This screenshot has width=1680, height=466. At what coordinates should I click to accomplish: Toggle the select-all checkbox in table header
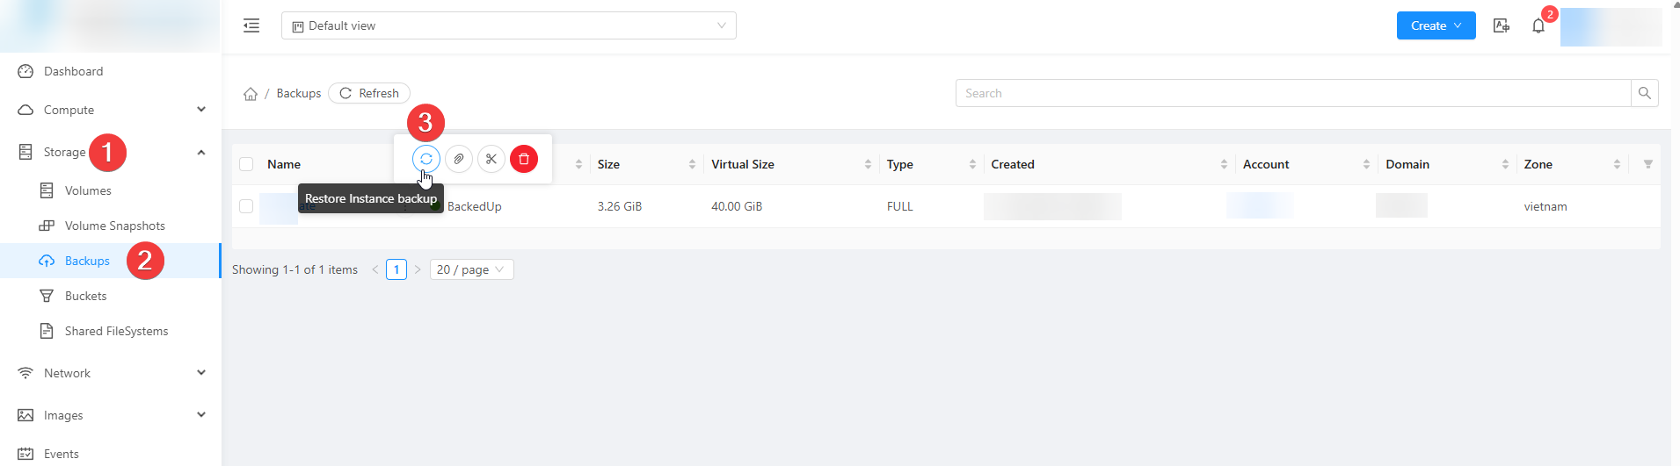pyautogui.click(x=246, y=164)
